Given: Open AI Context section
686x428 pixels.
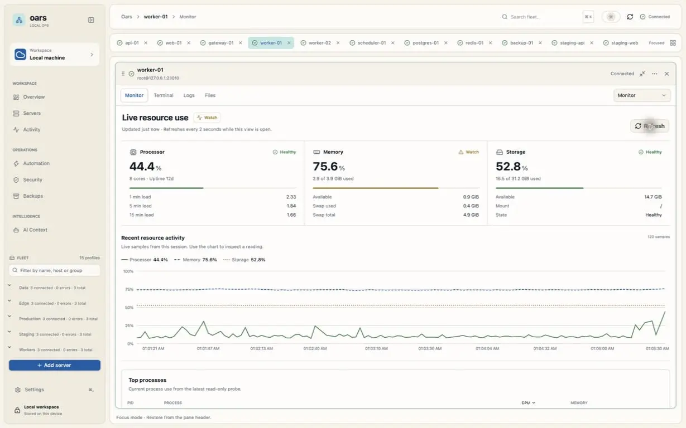Looking at the screenshot, I should click(x=35, y=230).
